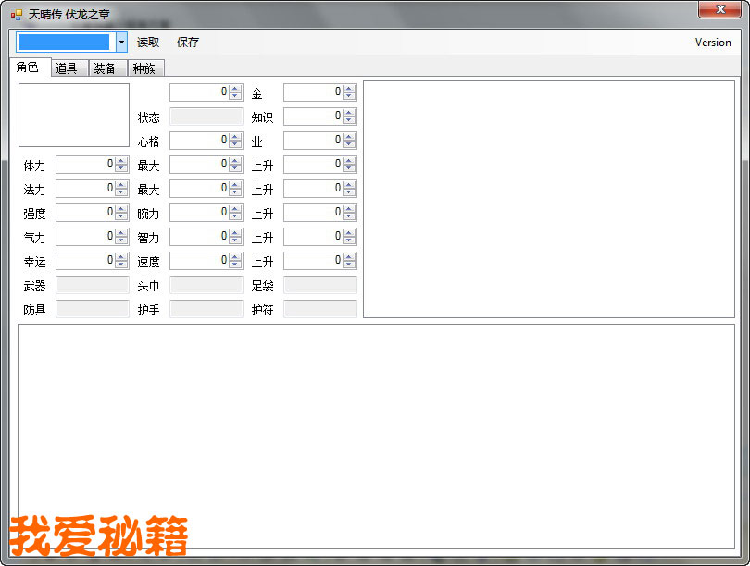Click the 智力 number input field
The image size is (750, 566).
pyautogui.click(x=198, y=237)
